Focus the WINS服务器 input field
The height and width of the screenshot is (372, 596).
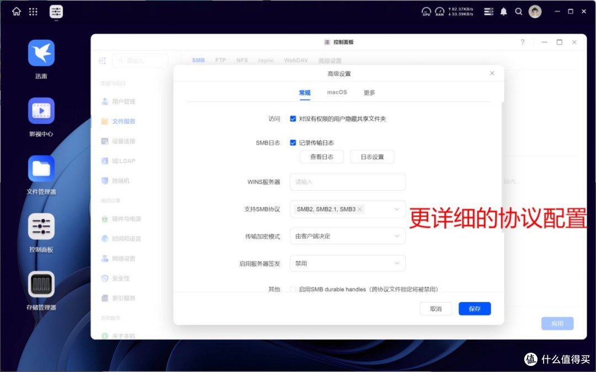[x=348, y=182]
